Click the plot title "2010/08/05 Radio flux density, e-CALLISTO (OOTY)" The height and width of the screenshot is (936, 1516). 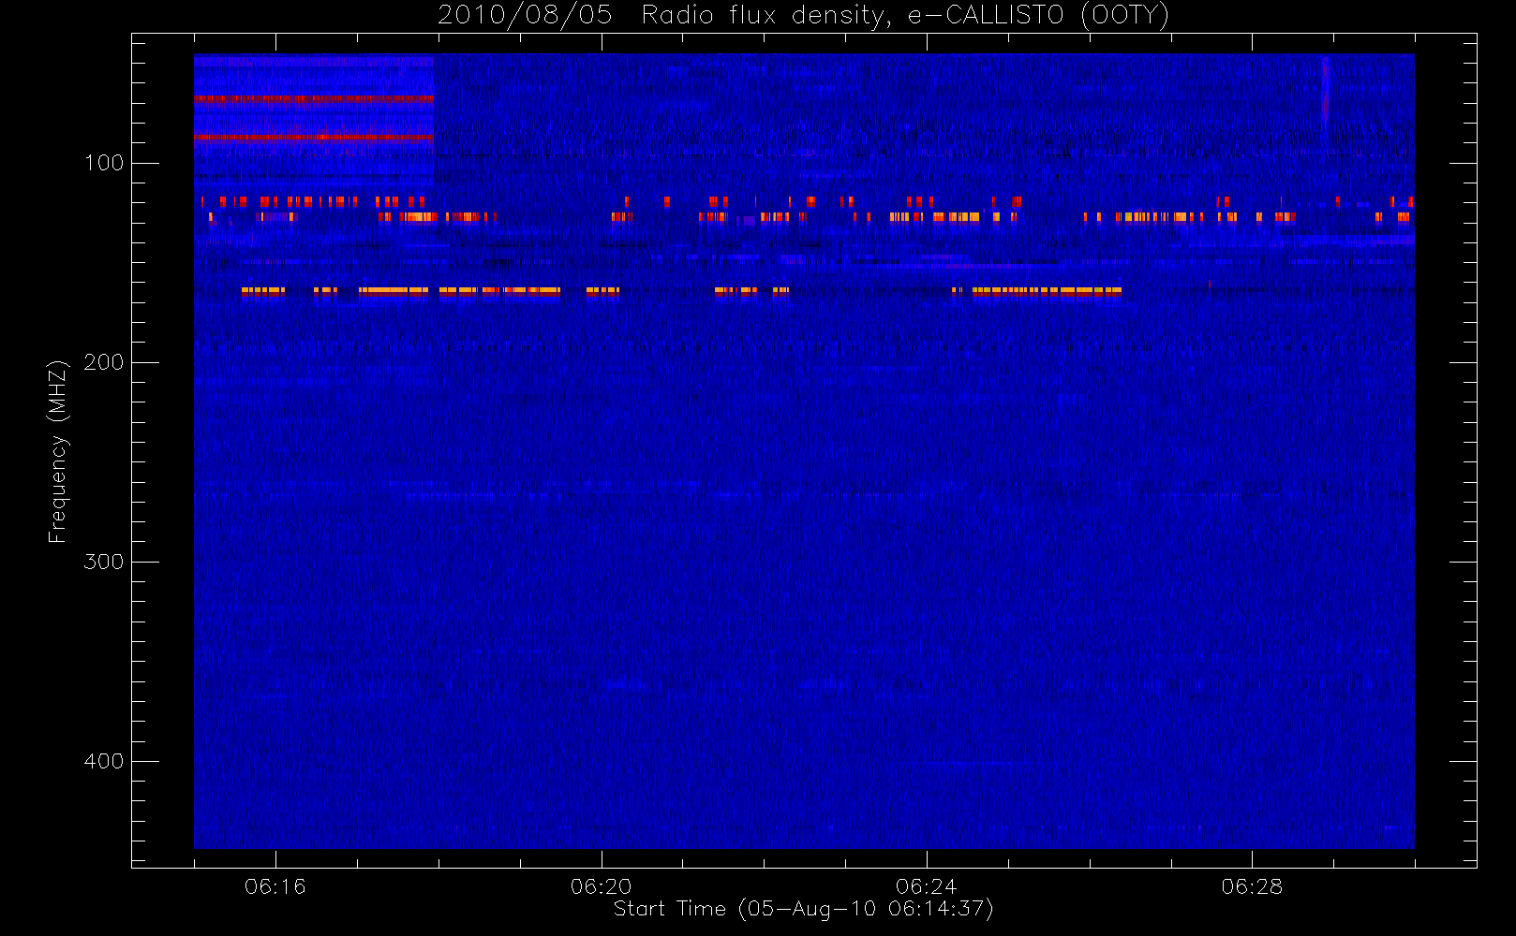[803, 16]
